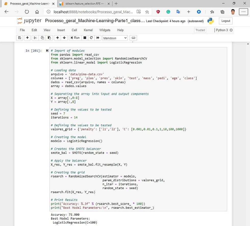Open the Widgets menu
The height and width of the screenshot is (226, 250).
tap(105, 30)
